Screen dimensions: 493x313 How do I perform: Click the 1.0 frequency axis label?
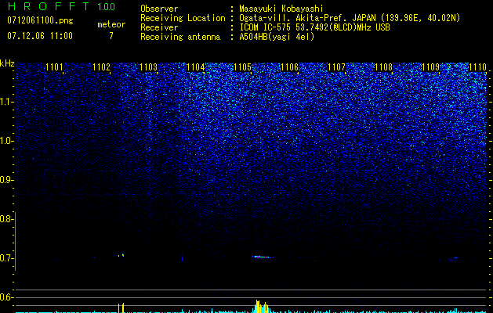[6, 141]
